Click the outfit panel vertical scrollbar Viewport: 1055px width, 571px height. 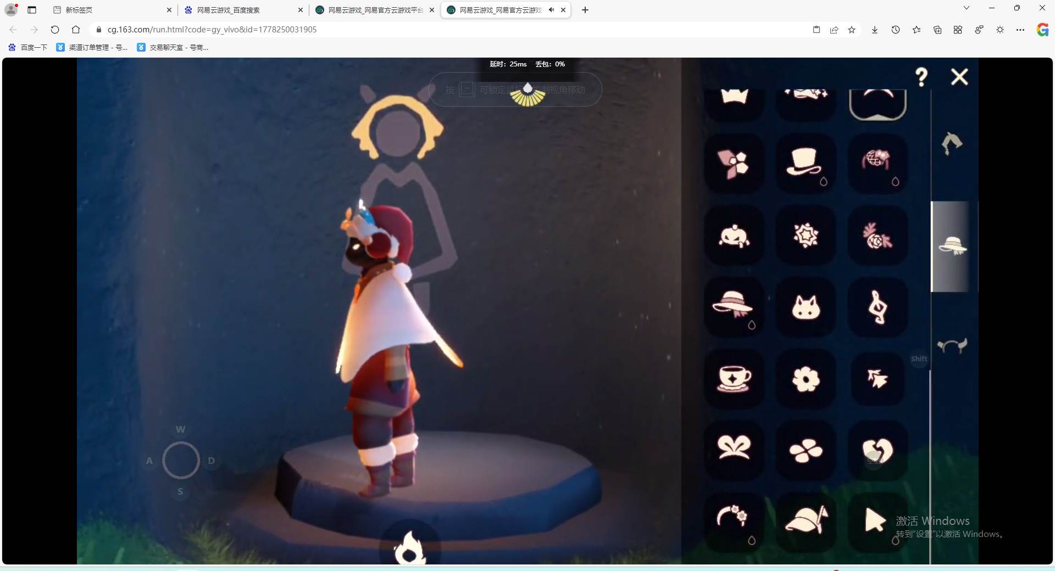pos(930,467)
